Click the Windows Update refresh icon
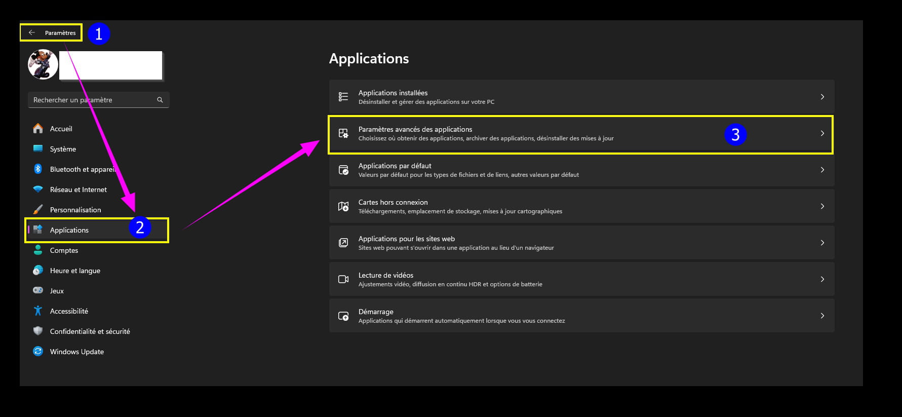The height and width of the screenshot is (417, 902). [x=38, y=351]
